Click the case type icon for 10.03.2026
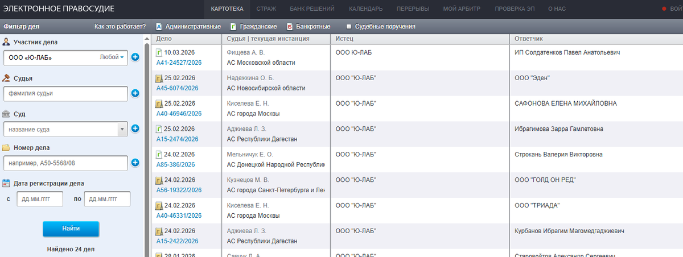The width and height of the screenshot is (683, 257). tap(159, 53)
